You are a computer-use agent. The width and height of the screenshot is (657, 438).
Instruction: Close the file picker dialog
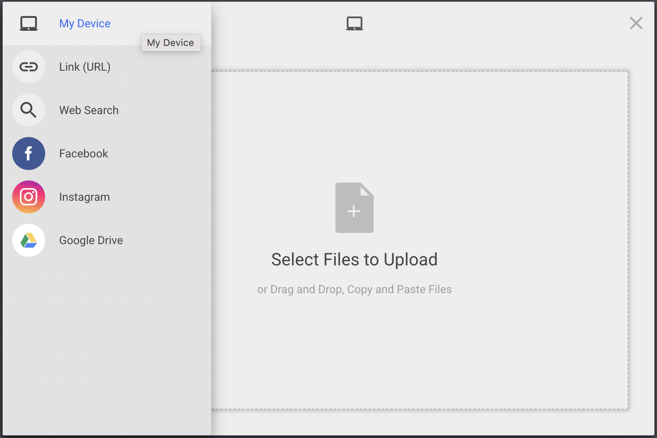[x=636, y=23]
